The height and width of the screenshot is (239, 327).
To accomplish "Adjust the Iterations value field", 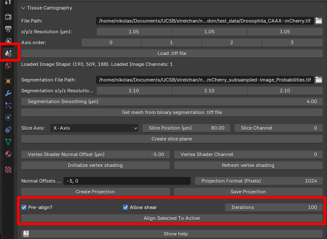I will click(274, 207).
